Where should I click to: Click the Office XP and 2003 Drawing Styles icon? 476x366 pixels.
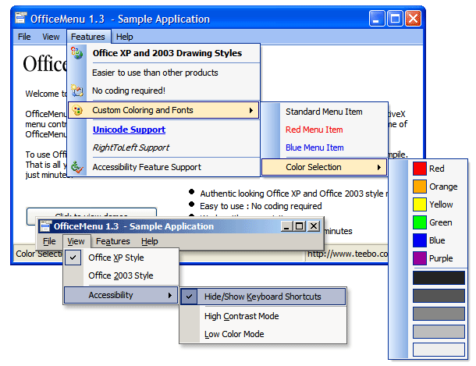click(x=76, y=53)
